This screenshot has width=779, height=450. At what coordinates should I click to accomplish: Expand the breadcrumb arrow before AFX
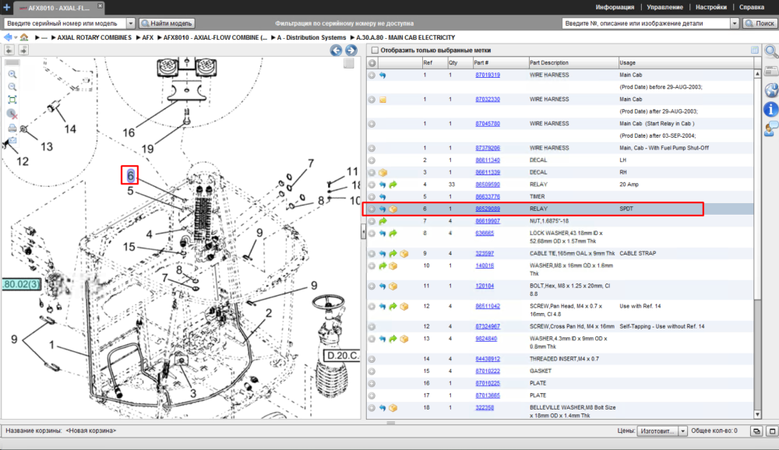139,37
